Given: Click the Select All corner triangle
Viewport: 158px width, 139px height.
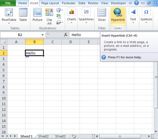Looking at the screenshot, I should click(x=4, y=42).
